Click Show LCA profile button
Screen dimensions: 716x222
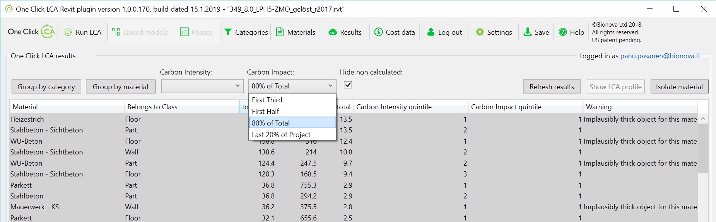click(615, 86)
